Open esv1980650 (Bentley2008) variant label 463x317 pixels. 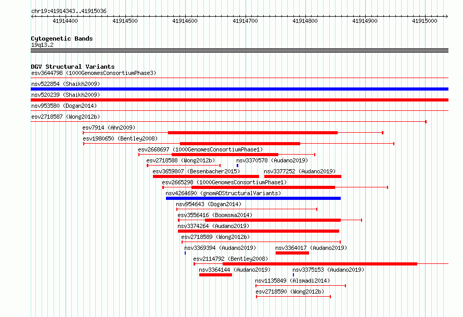(x=120, y=138)
